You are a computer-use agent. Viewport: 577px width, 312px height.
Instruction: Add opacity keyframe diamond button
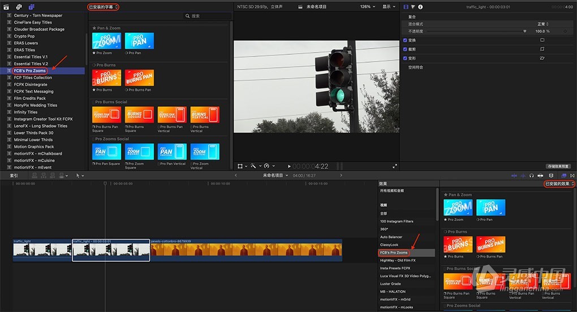pyautogui.click(x=565, y=31)
